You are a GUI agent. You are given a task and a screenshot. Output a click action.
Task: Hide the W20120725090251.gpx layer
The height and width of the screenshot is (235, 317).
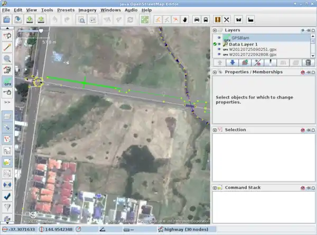tap(219, 49)
